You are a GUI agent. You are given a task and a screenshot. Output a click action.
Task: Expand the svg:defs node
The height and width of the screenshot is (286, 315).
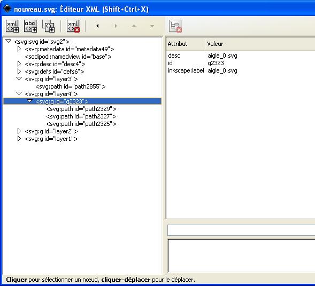click(19, 71)
